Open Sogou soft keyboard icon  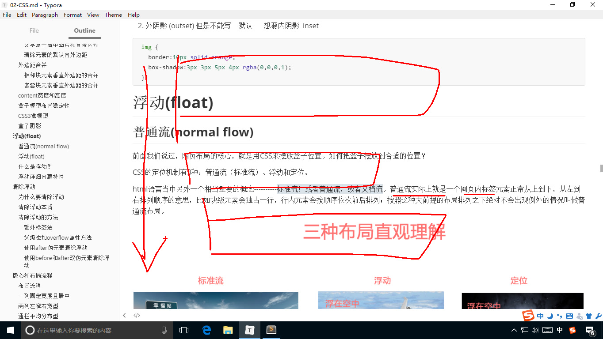pyautogui.click(x=569, y=316)
